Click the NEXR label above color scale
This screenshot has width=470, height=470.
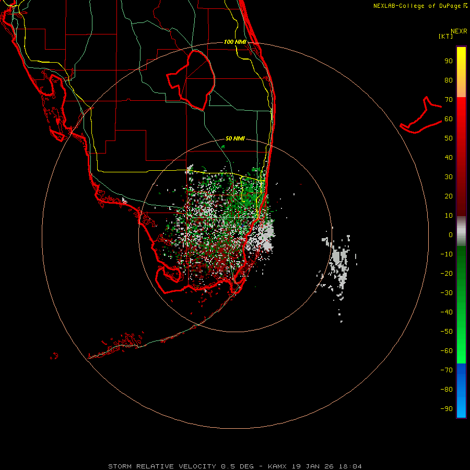pyautogui.click(x=459, y=31)
